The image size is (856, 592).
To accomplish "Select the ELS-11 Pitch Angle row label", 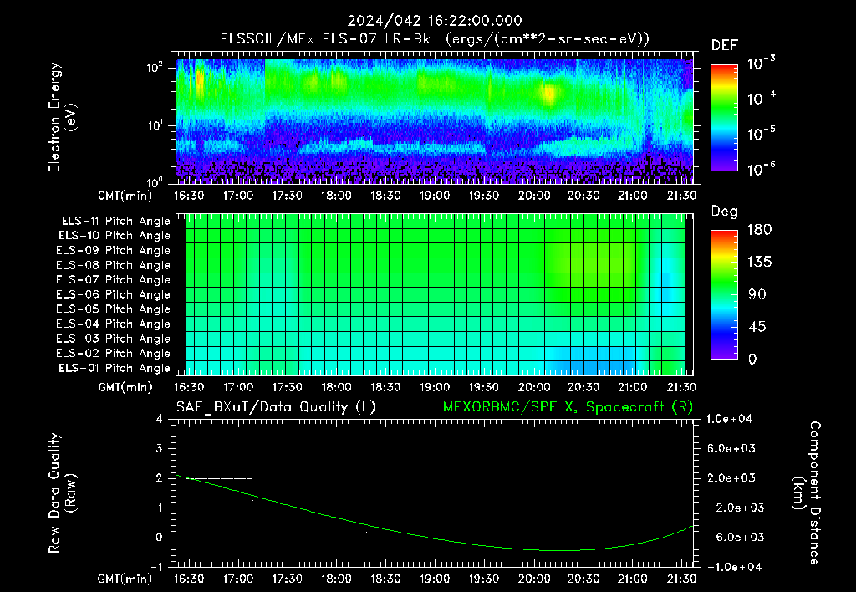I will tap(115, 222).
